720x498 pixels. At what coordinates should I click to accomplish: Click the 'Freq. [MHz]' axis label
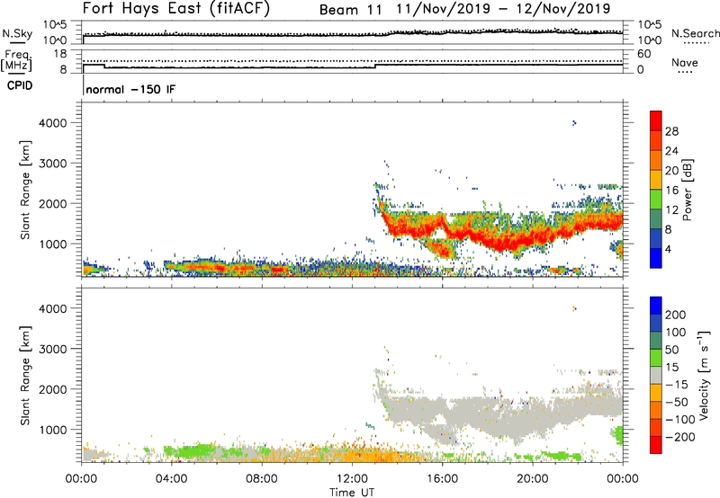pyautogui.click(x=17, y=60)
